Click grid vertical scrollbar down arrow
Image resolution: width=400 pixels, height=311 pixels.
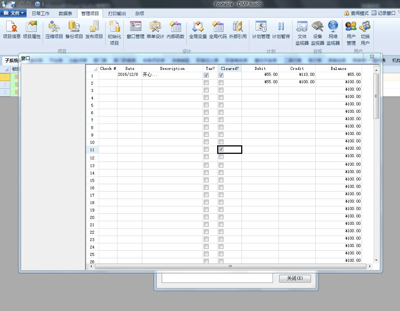tap(376, 260)
